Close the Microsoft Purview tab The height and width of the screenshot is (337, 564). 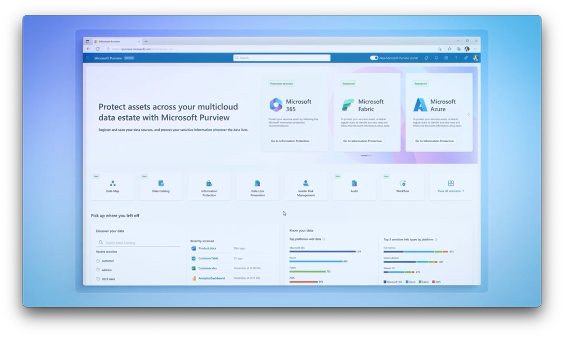[139, 42]
